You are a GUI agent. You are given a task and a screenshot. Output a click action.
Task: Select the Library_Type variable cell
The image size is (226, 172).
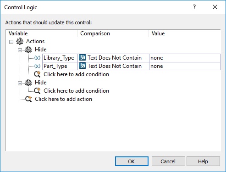[60, 58]
